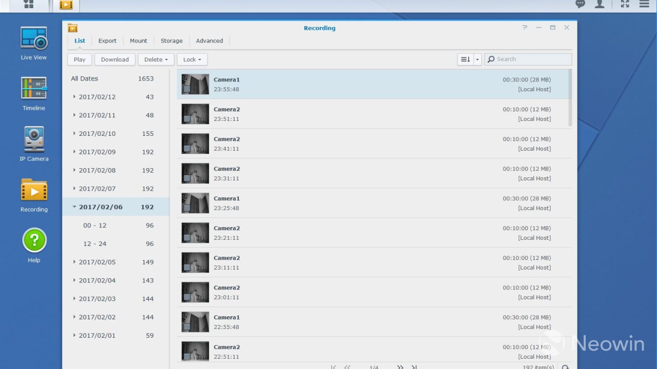The width and height of the screenshot is (657, 369).
Task: Switch to the Mount tab
Action: tap(139, 41)
